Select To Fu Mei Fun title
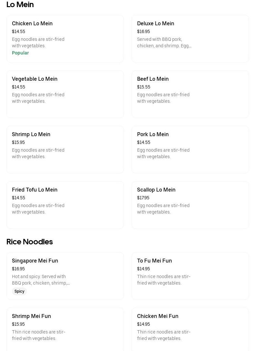The width and height of the screenshot is (260, 351). [154, 261]
